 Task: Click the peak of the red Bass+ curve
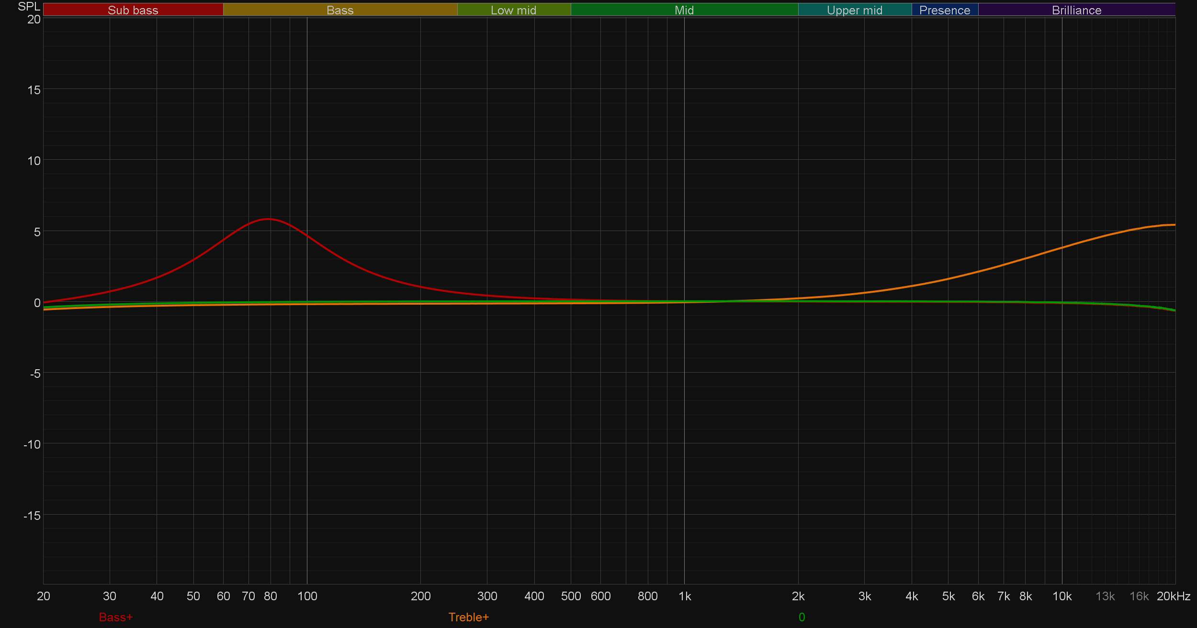click(x=268, y=219)
